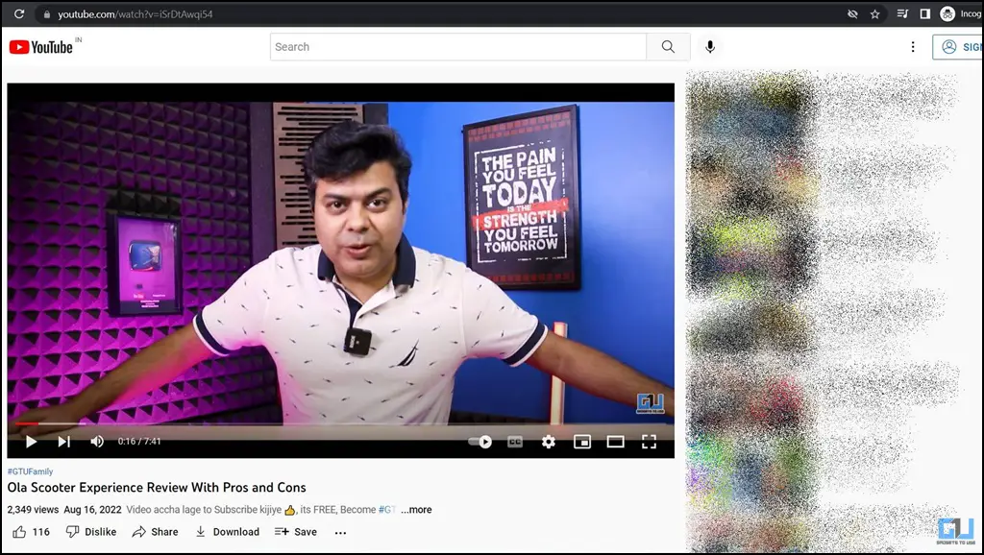Click the Download button
The image size is (984, 555).
click(227, 532)
